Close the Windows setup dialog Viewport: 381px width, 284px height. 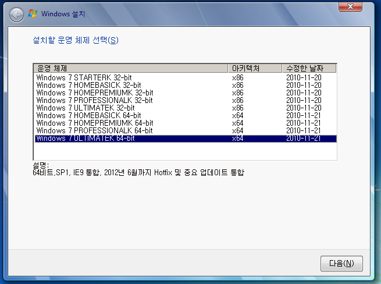tap(350, 7)
